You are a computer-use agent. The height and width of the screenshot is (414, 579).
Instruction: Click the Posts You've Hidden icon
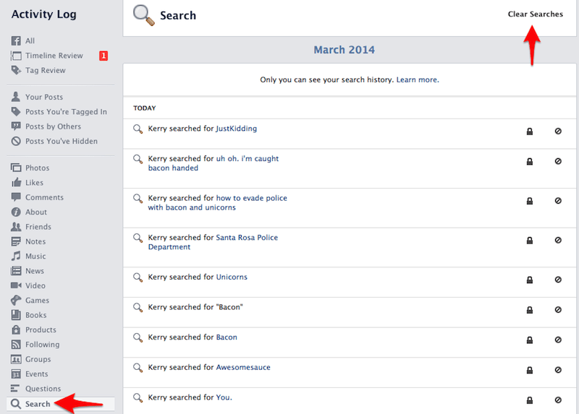(x=16, y=141)
